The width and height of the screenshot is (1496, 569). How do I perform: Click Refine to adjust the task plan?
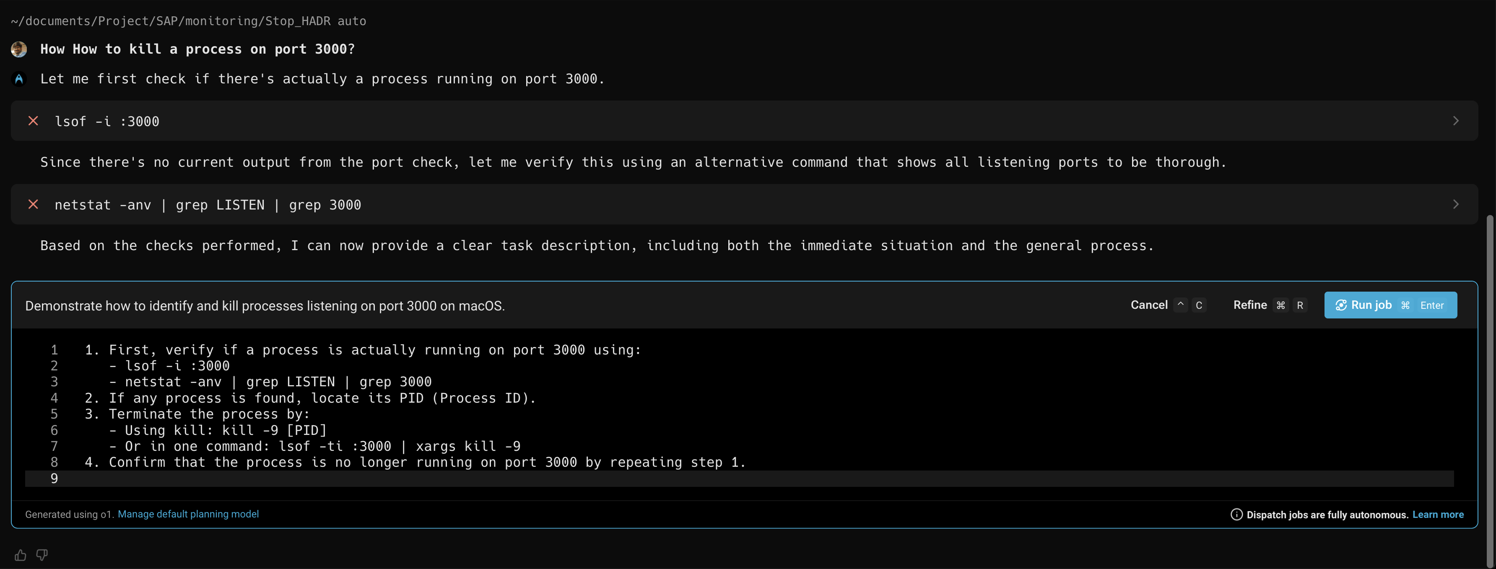coord(1250,305)
